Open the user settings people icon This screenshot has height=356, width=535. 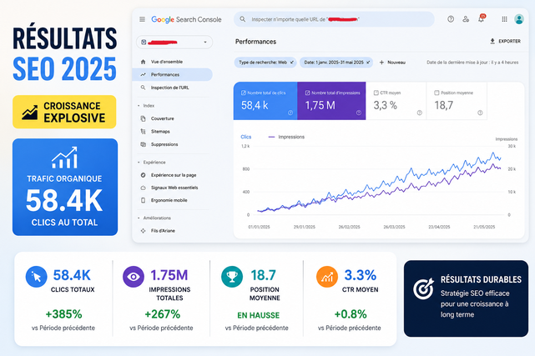coord(466,19)
